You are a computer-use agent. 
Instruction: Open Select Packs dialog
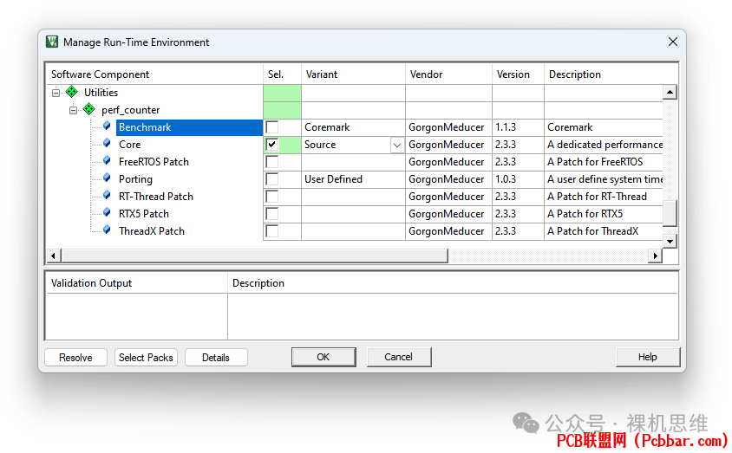point(146,358)
